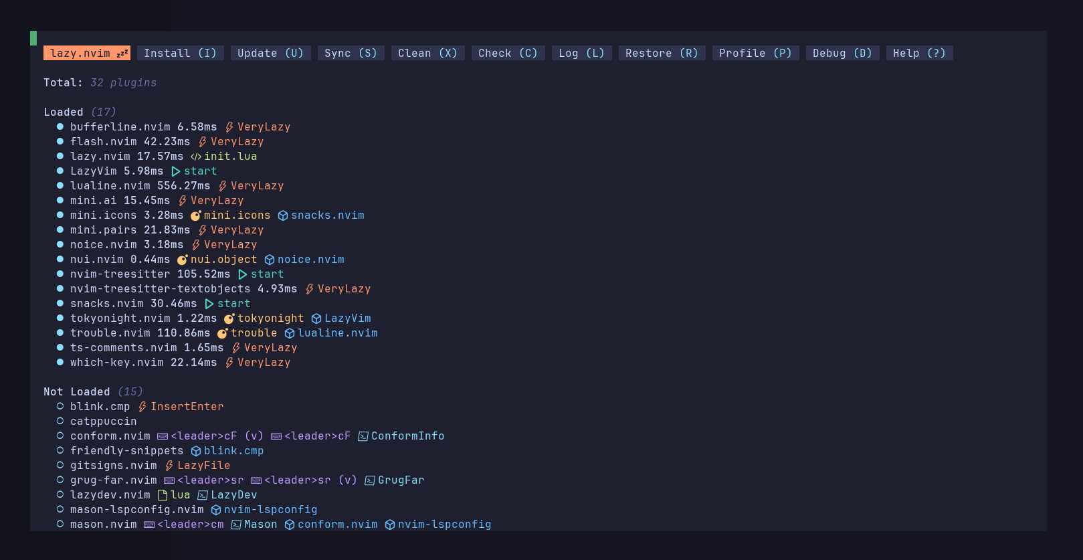Expand the mason-lspconfig.nvim plugin entry
The width and height of the screenshot is (1083, 560).
click(137, 510)
